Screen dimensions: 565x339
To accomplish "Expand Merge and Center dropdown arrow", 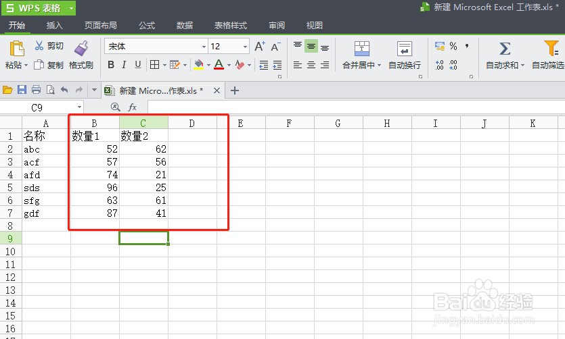I will [x=379, y=66].
